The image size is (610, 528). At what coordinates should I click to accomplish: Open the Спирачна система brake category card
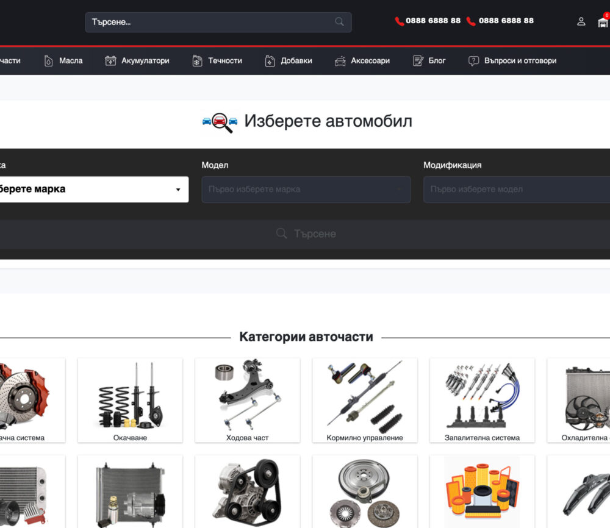[33, 400]
